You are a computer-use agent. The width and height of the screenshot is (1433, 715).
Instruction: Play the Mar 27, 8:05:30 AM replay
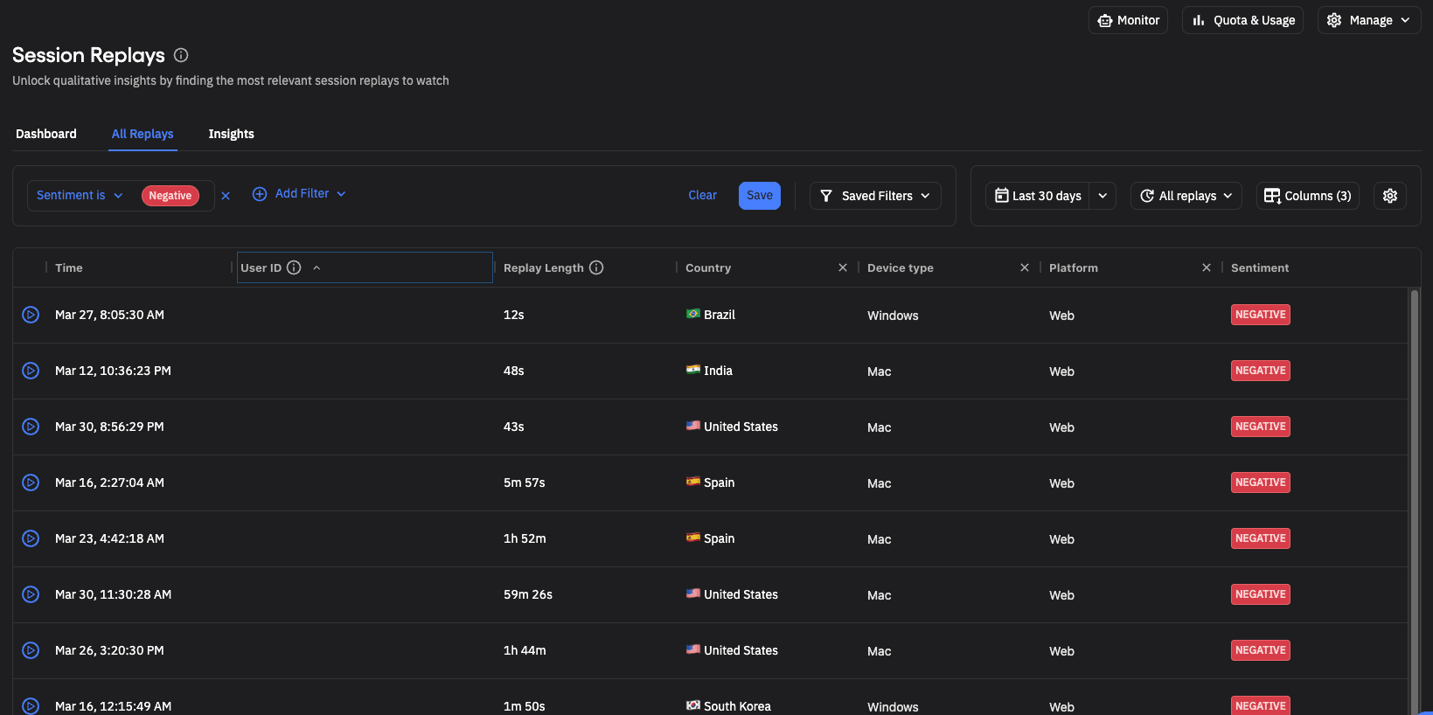click(31, 315)
